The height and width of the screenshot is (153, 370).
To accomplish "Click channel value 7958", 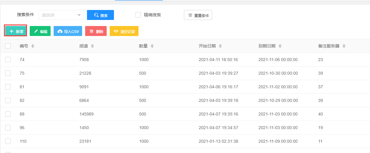I will [84, 60].
